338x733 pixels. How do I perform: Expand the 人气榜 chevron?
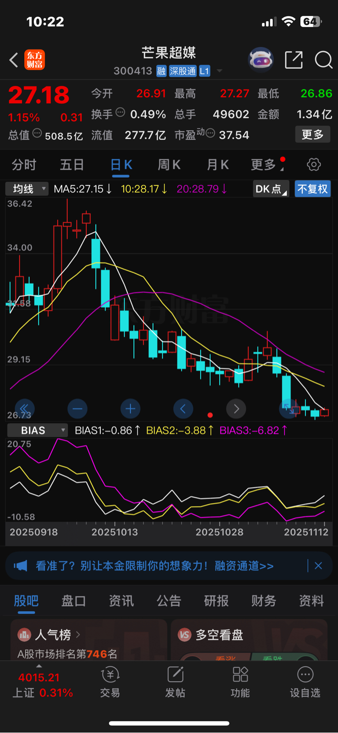click(x=78, y=635)
